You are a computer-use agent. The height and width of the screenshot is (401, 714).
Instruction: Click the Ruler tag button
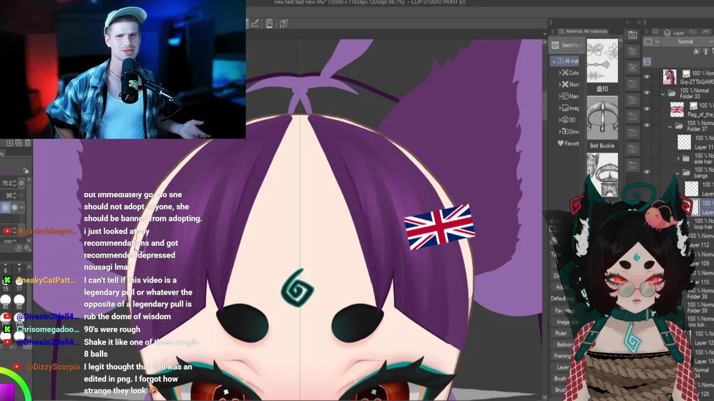pos(561,333)
